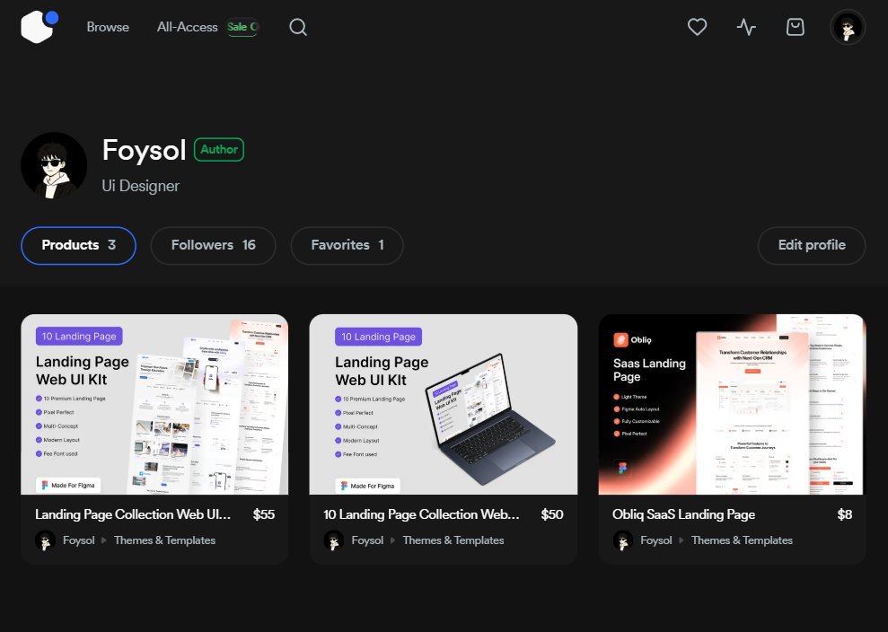The image size is (888, 632).
Task: Click the UI8 logo in header
Action: (x=40, y=26)
